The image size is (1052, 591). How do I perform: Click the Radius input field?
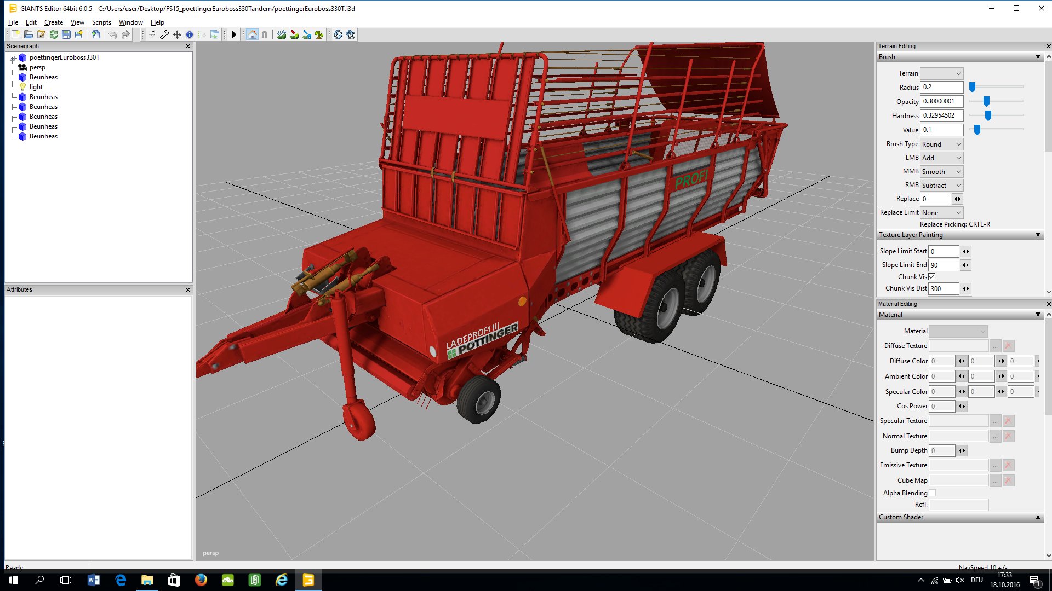coord(941,87)
